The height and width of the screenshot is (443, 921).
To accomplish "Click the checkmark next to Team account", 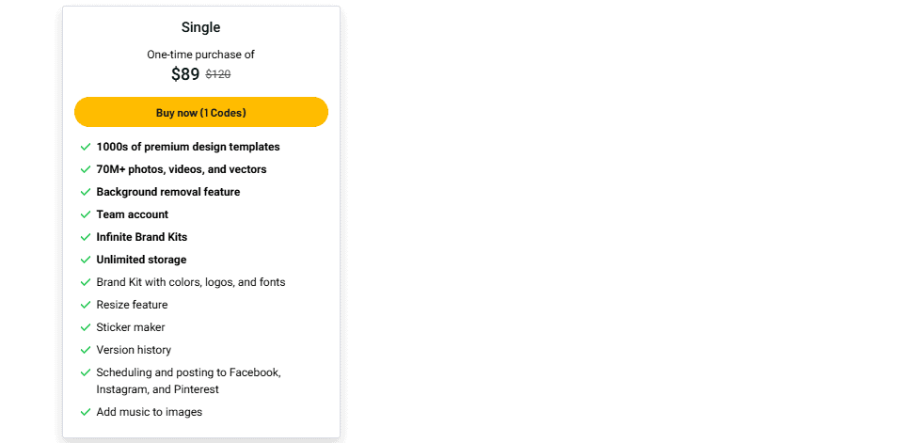I will 86,214.
